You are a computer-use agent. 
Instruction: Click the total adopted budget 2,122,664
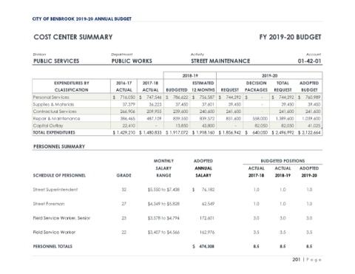point(309,133)
